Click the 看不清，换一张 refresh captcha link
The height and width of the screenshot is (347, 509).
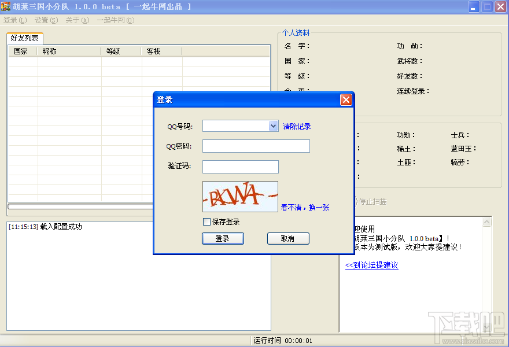[x=305, y=208]
